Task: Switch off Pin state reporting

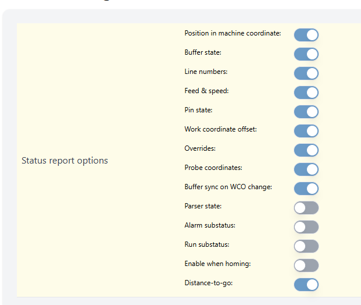Action: (x=306, y=112)
